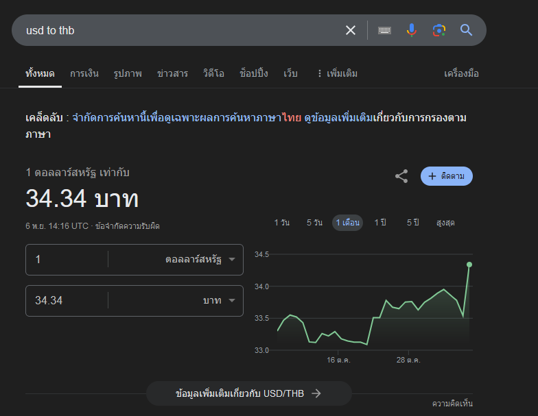Edit the baht amount field showing 34.34
Viewport: 538px width, 416px height.
click(67, 300)
